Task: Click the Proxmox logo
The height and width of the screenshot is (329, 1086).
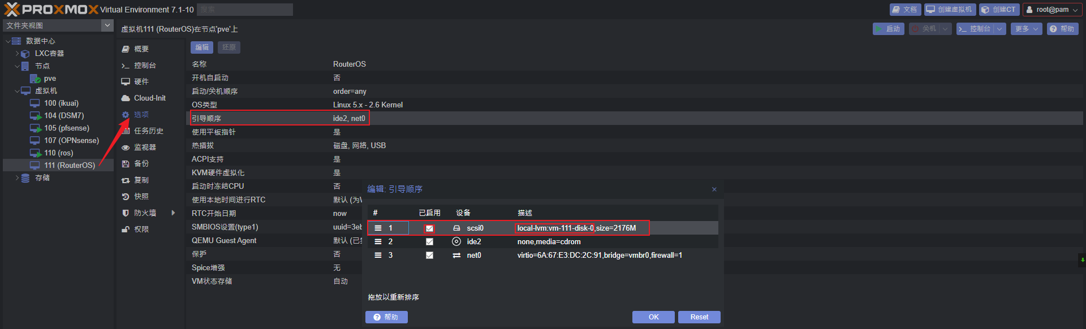Action: point(51,9)
